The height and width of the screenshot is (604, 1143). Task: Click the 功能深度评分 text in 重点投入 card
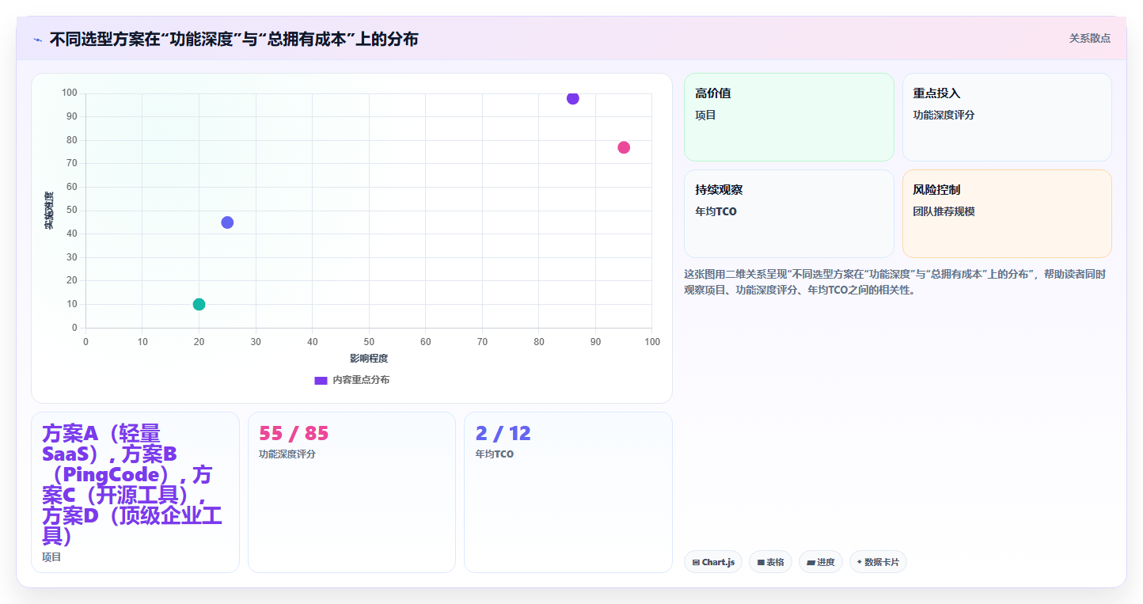[944, 115]
